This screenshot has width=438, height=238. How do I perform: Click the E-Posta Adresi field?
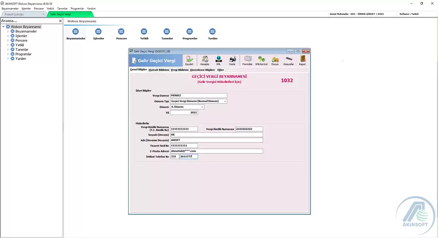point(216,151)
